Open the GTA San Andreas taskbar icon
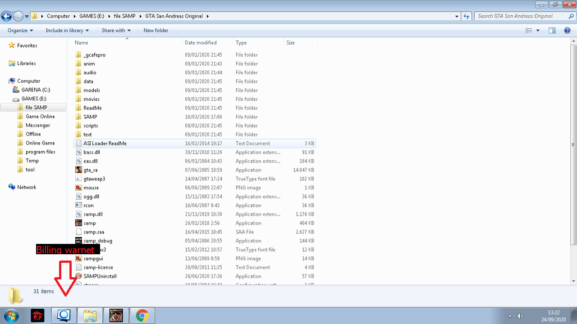This screenshot has width=577, height=324. click(116, 316)
